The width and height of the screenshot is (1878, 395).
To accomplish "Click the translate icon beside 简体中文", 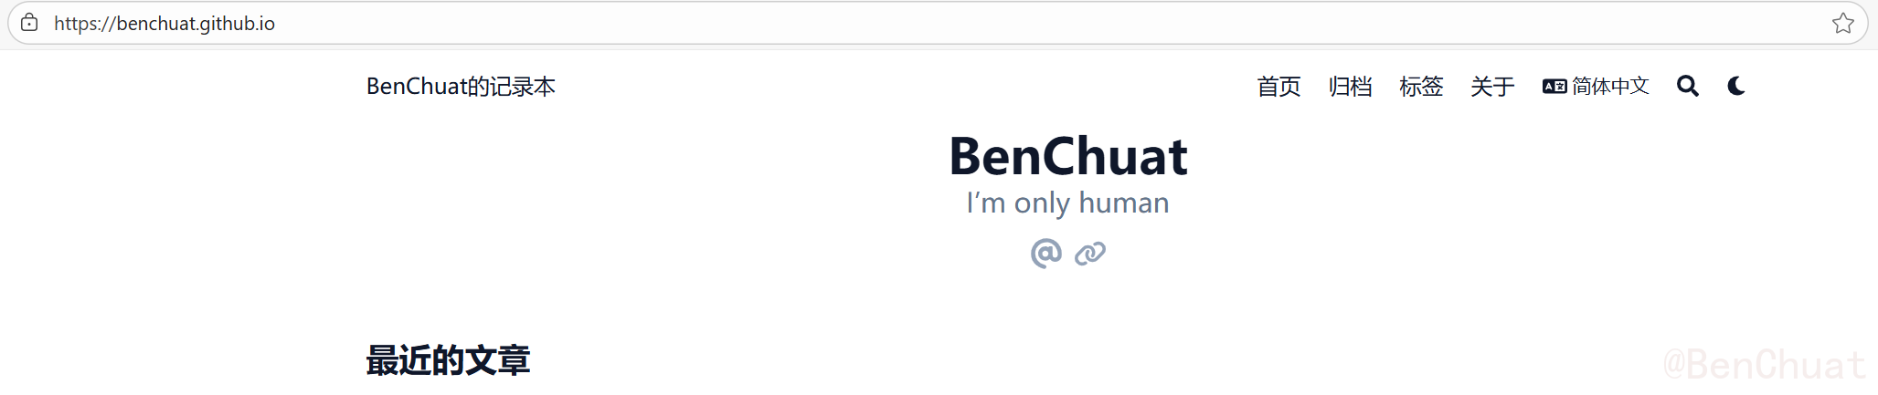I will pyautogui.click(x=1554, y=87).
